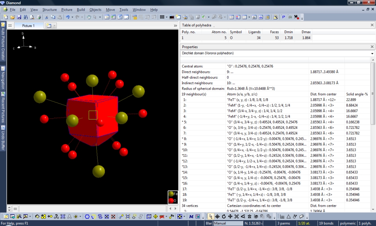Image resolution: width=376 pixels, height=226 pixels.
Task: Click the Dmax column header
Action: (x=305, y=32)
